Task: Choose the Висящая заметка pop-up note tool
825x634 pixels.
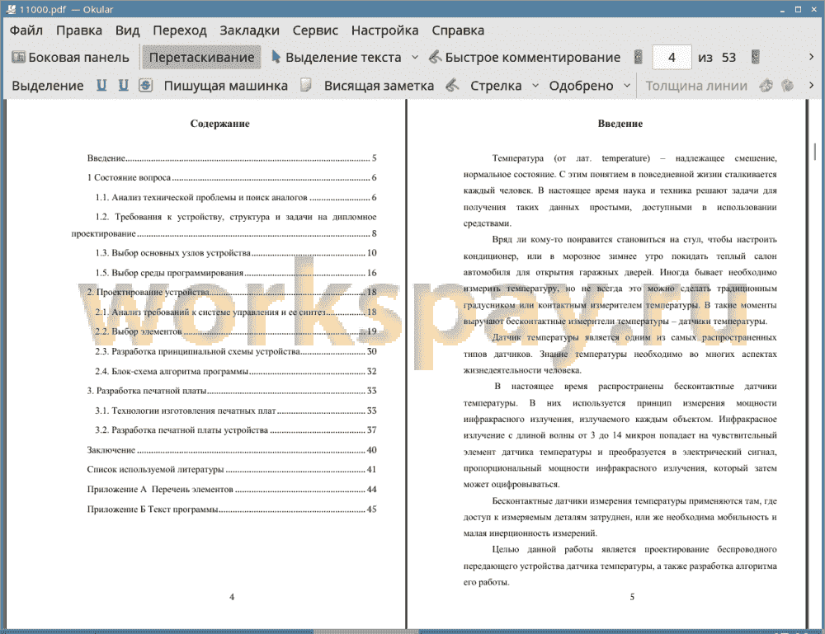Action: (379, 86)
